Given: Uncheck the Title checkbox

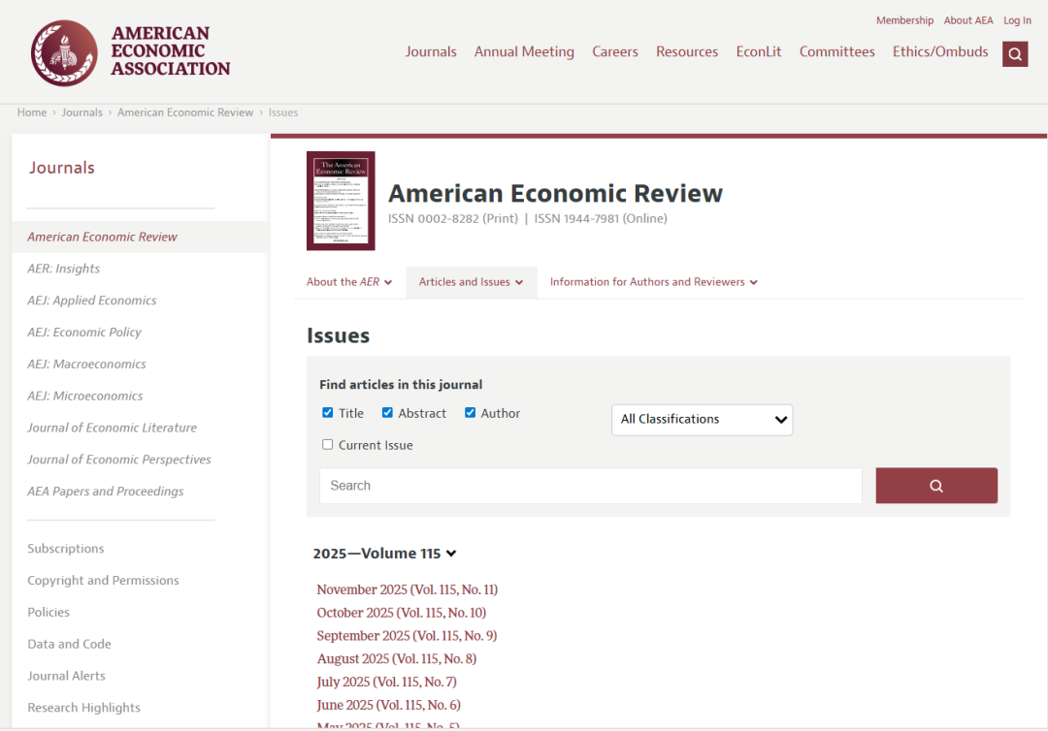Looking at the screenshot, I should coord(328,413).
